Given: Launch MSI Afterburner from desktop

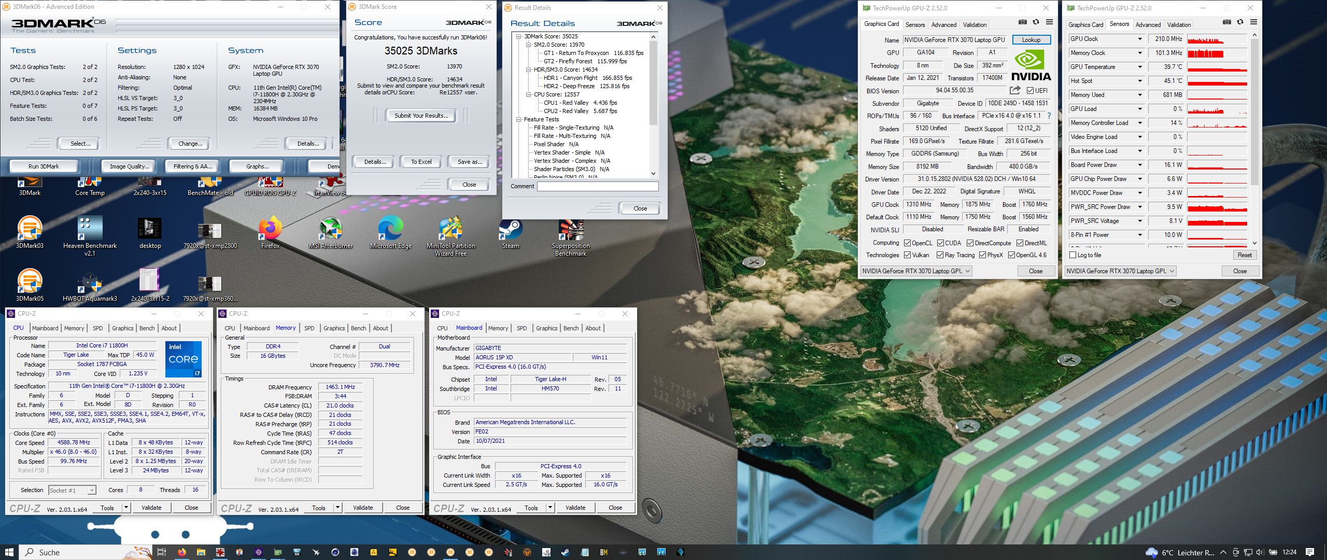Looking at the screenshot, I should [x=330, y=232].
